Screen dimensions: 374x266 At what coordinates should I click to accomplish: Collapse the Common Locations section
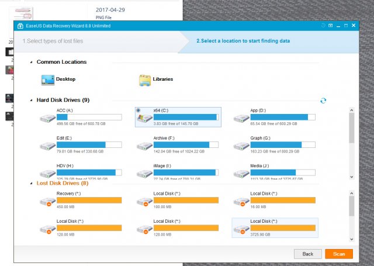(x=30, y=62)
